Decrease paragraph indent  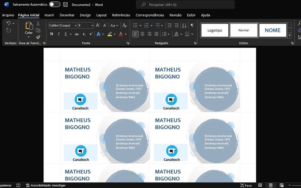[x=169, y=25]
